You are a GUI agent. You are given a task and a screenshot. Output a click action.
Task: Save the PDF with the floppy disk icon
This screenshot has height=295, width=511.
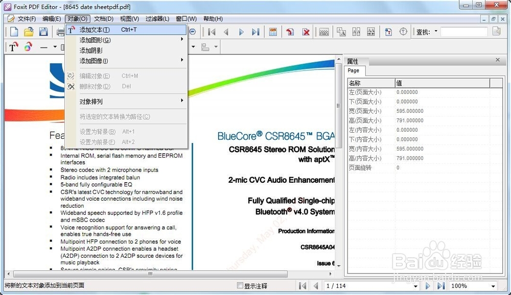pos(43,32)
